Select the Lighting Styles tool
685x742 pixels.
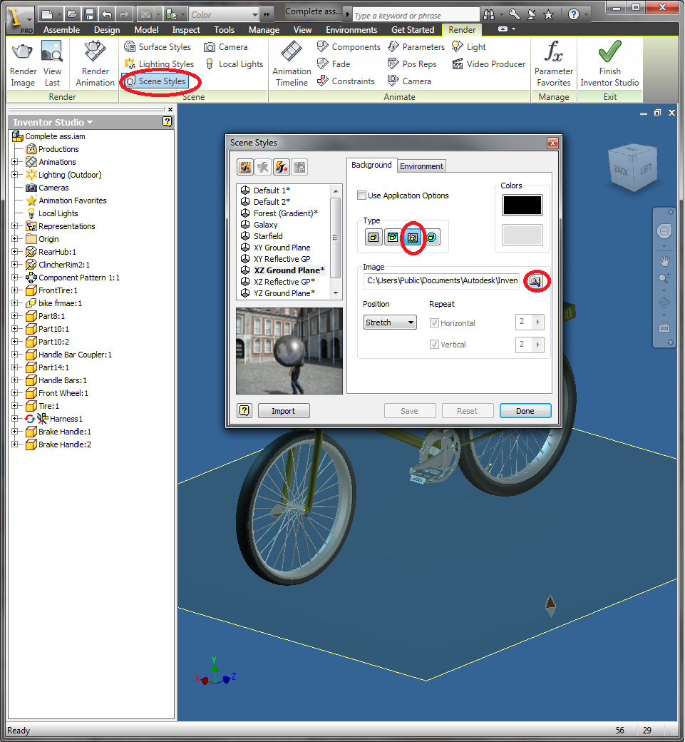tap(160, 63)
